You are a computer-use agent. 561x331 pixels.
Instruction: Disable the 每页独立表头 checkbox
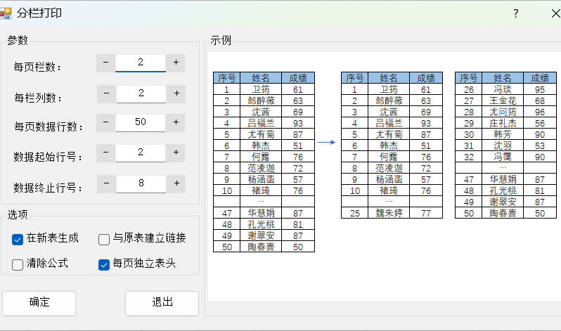click(x=104, y=265)
